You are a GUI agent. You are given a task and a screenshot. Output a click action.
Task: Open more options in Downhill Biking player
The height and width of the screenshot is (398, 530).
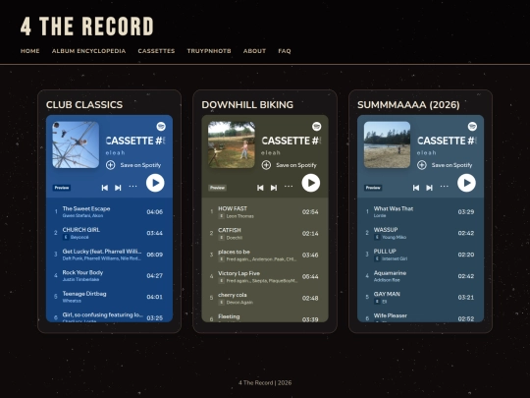289,186
